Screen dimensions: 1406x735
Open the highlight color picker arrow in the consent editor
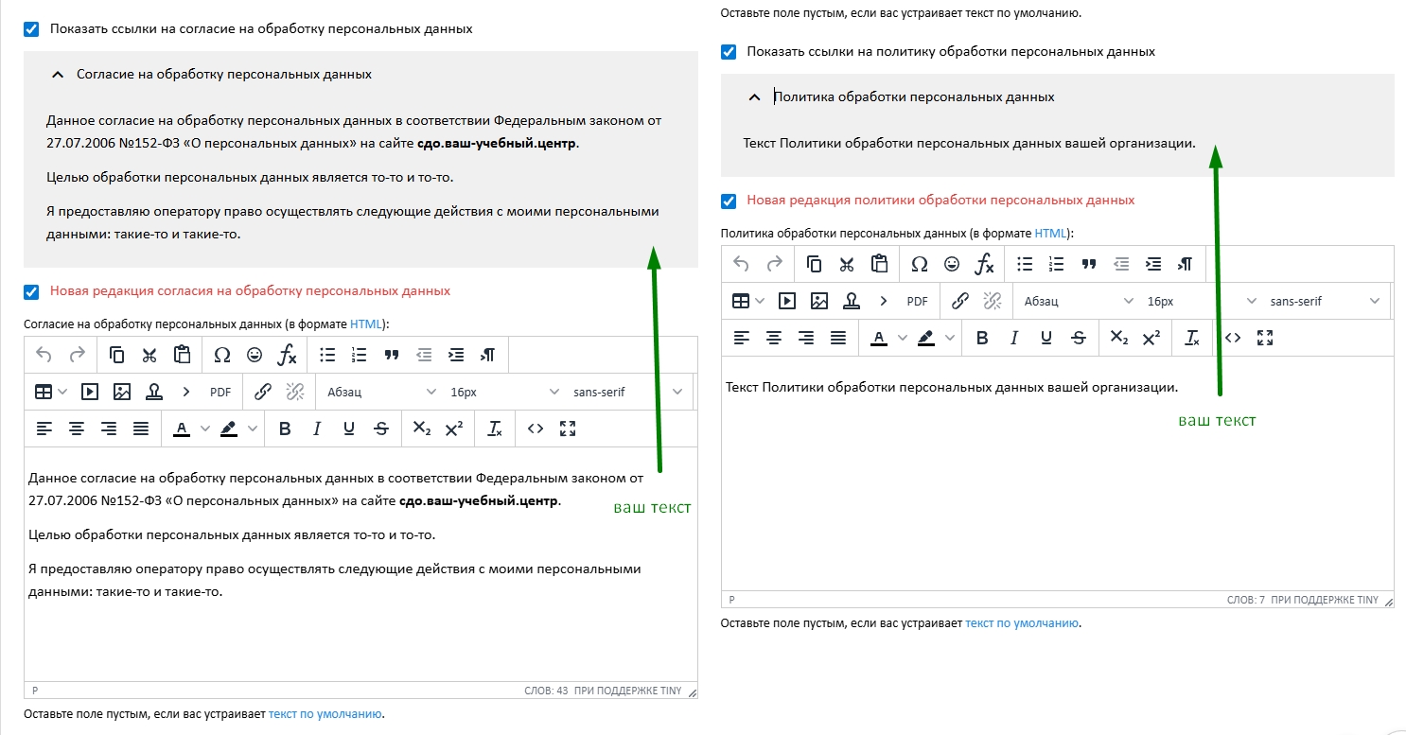[253, 429]
